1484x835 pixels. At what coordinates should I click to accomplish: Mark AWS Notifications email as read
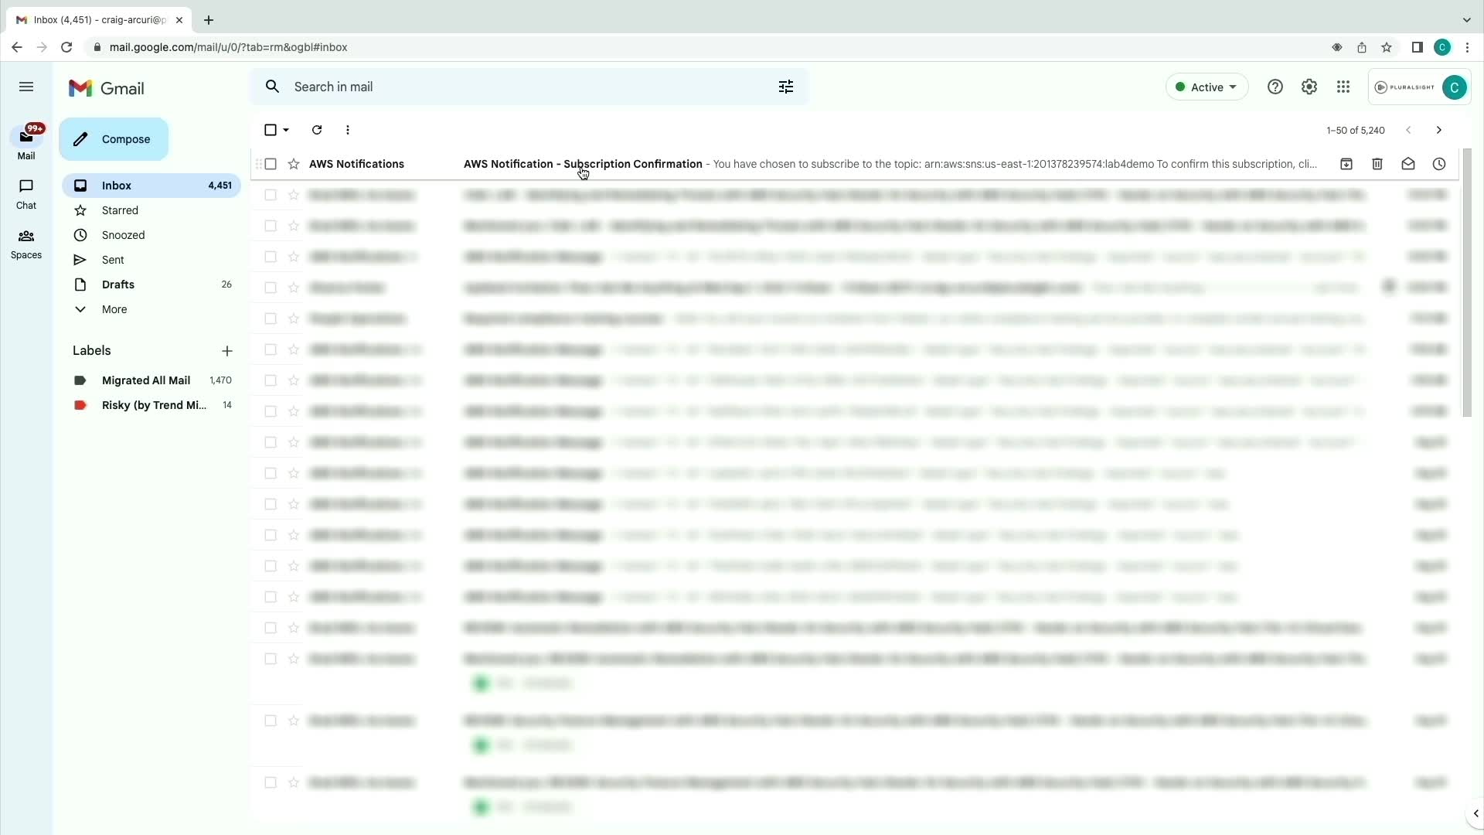pos(1407,164)
